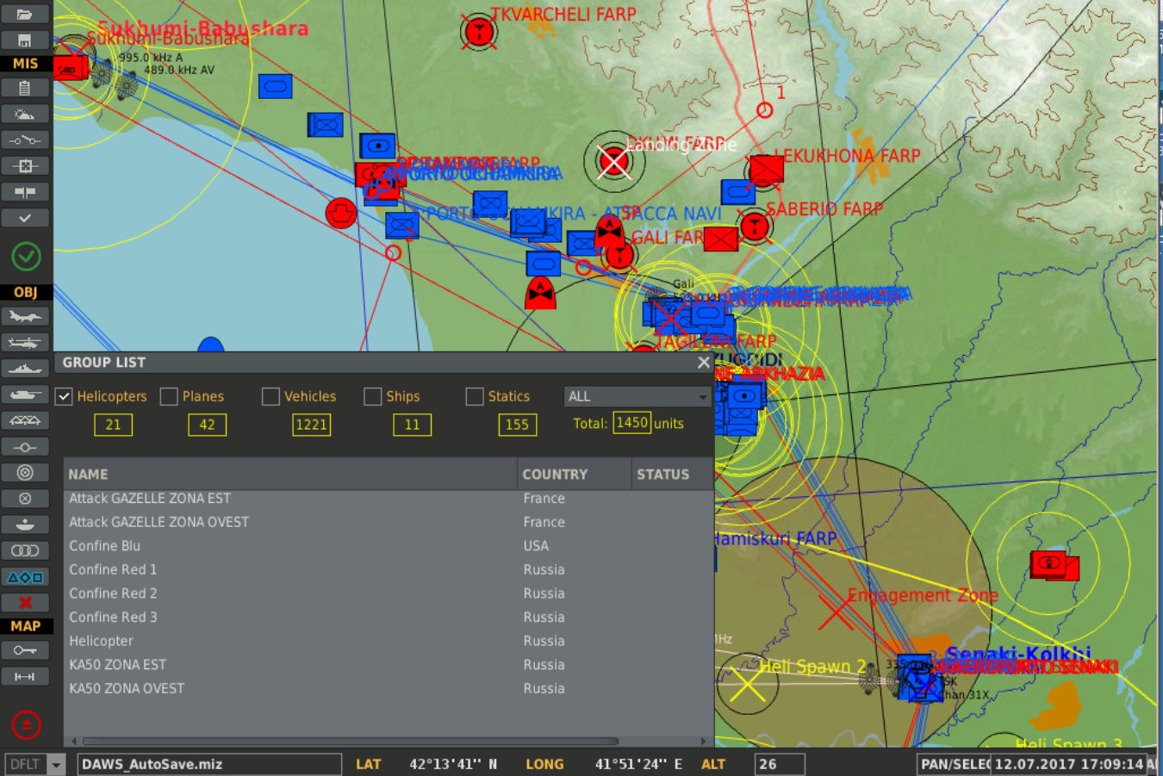Expand the ALL coalition dropdown

pos(637,396)
